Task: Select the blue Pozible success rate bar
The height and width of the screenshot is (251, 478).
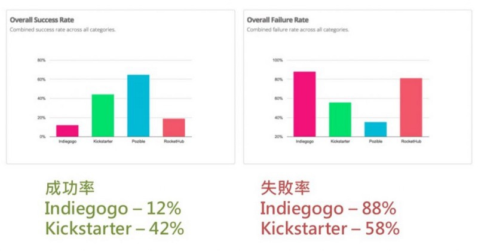Action: 139,106
